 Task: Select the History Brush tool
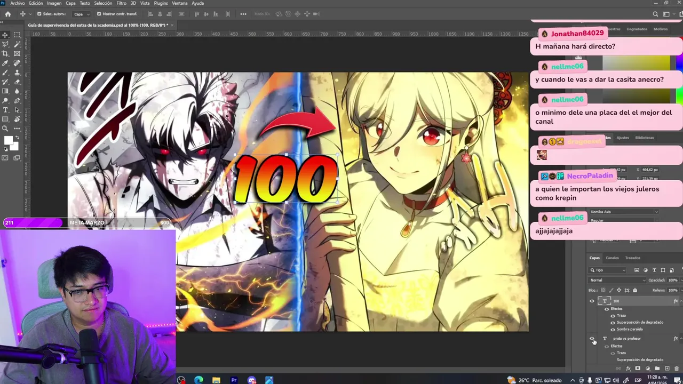click(5, 82)
